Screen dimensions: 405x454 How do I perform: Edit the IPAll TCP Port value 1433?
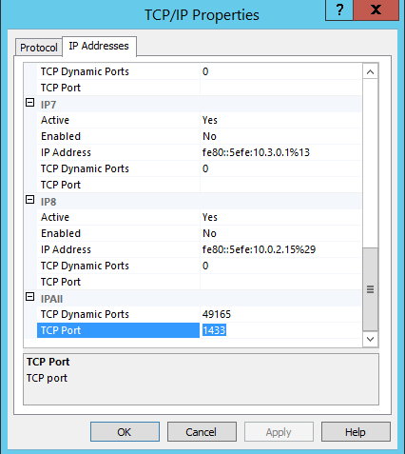click(x=280, y=330)
